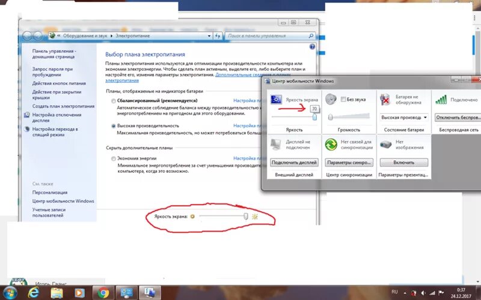Select 'Высокая производительность' power plan

tap(114, 126)
